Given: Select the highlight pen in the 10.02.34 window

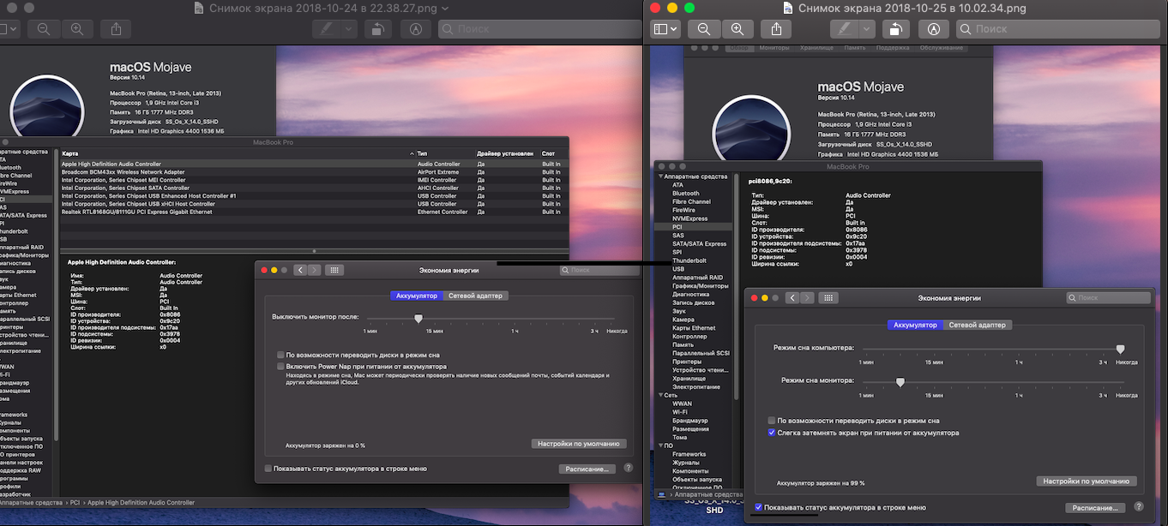Looking at the screenshot, I should (845, 29).
